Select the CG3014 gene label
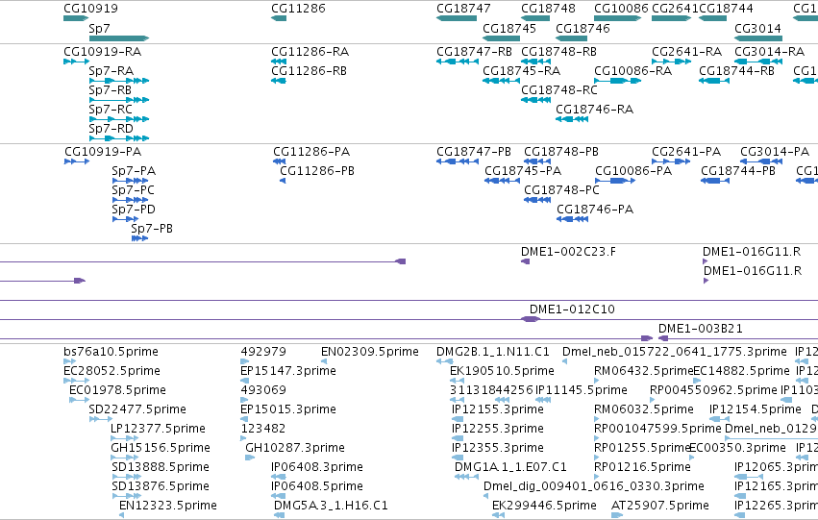 coord(758,28)
